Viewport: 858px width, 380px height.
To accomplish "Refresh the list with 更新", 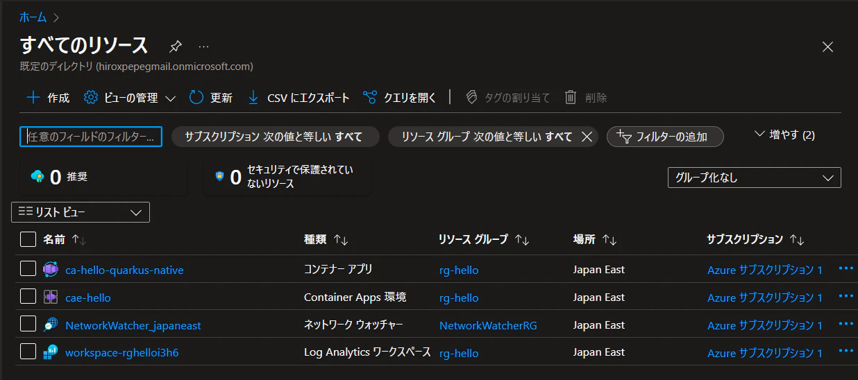I will (211, 98).
